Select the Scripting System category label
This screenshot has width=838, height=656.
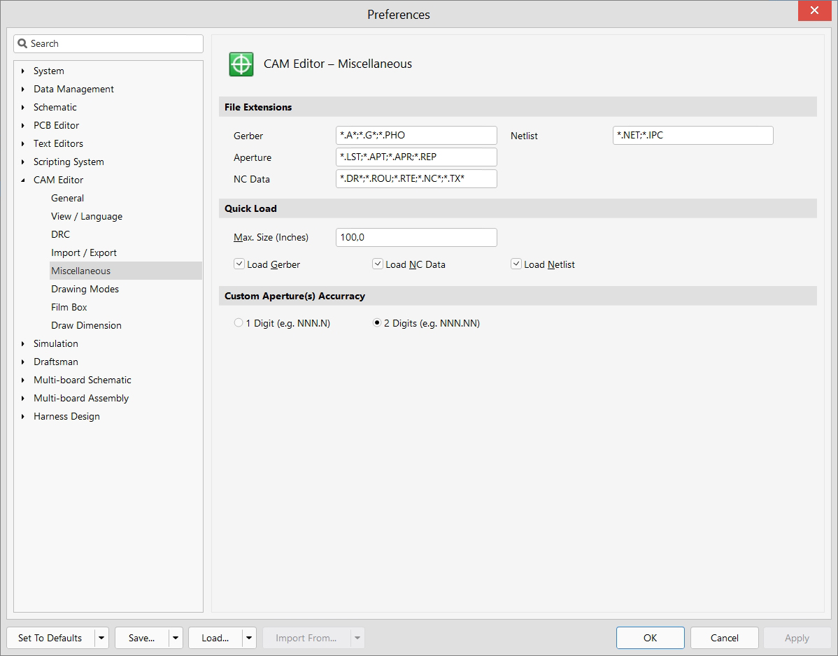pyautogui.click(x=69, y=162)
